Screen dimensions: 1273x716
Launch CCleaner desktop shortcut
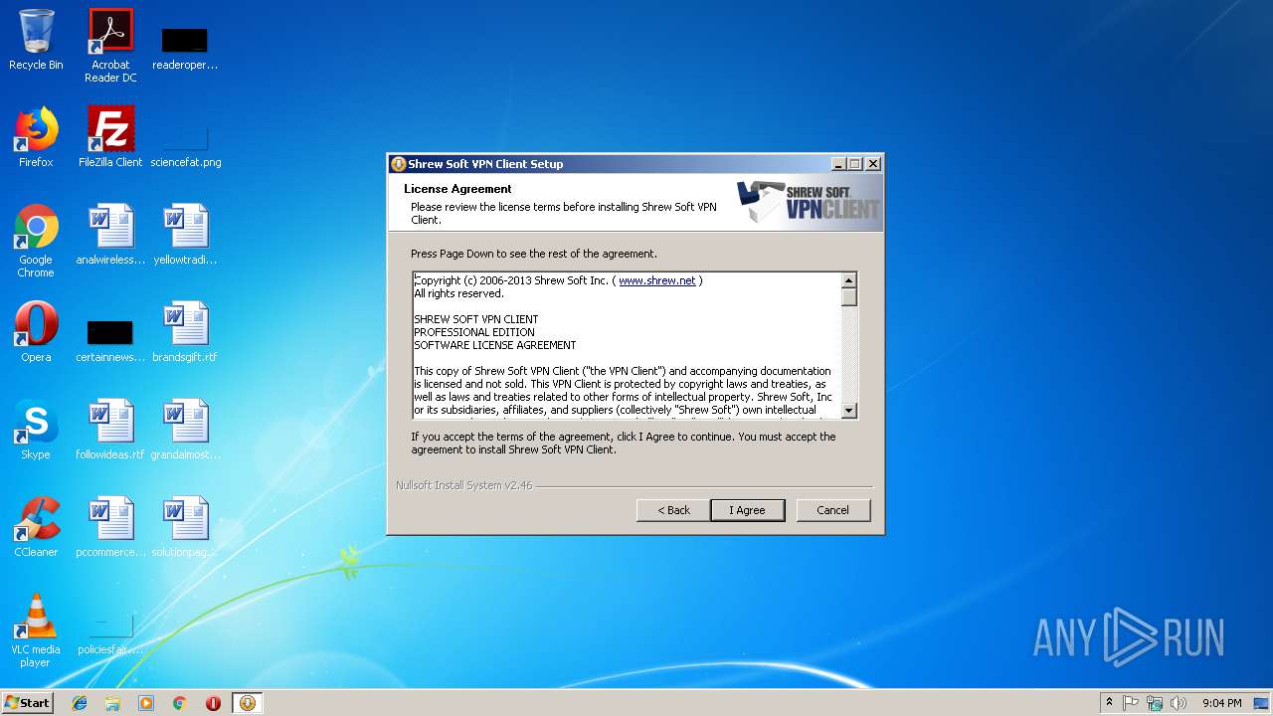pos(36,527)
